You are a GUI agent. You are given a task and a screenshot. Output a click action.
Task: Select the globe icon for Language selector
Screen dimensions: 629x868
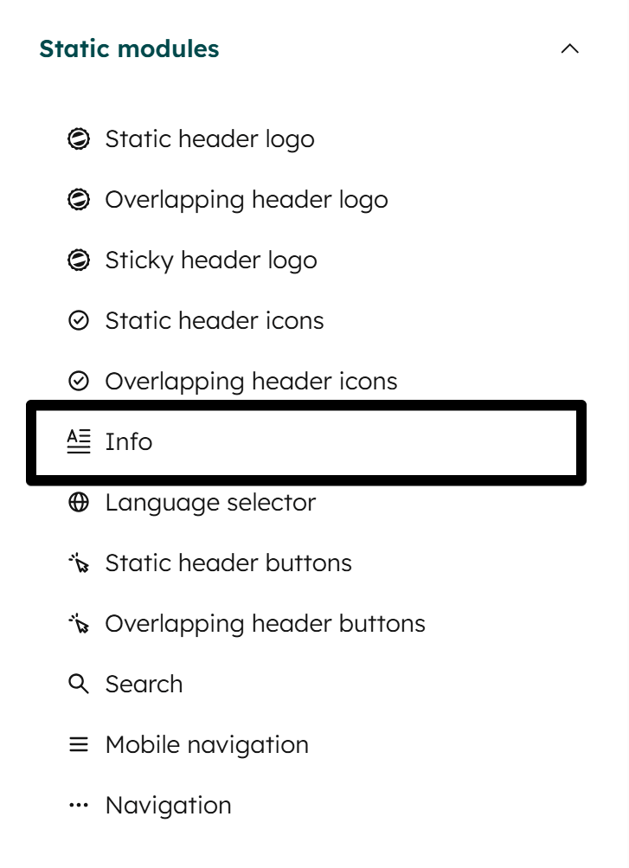click(80, 502)
